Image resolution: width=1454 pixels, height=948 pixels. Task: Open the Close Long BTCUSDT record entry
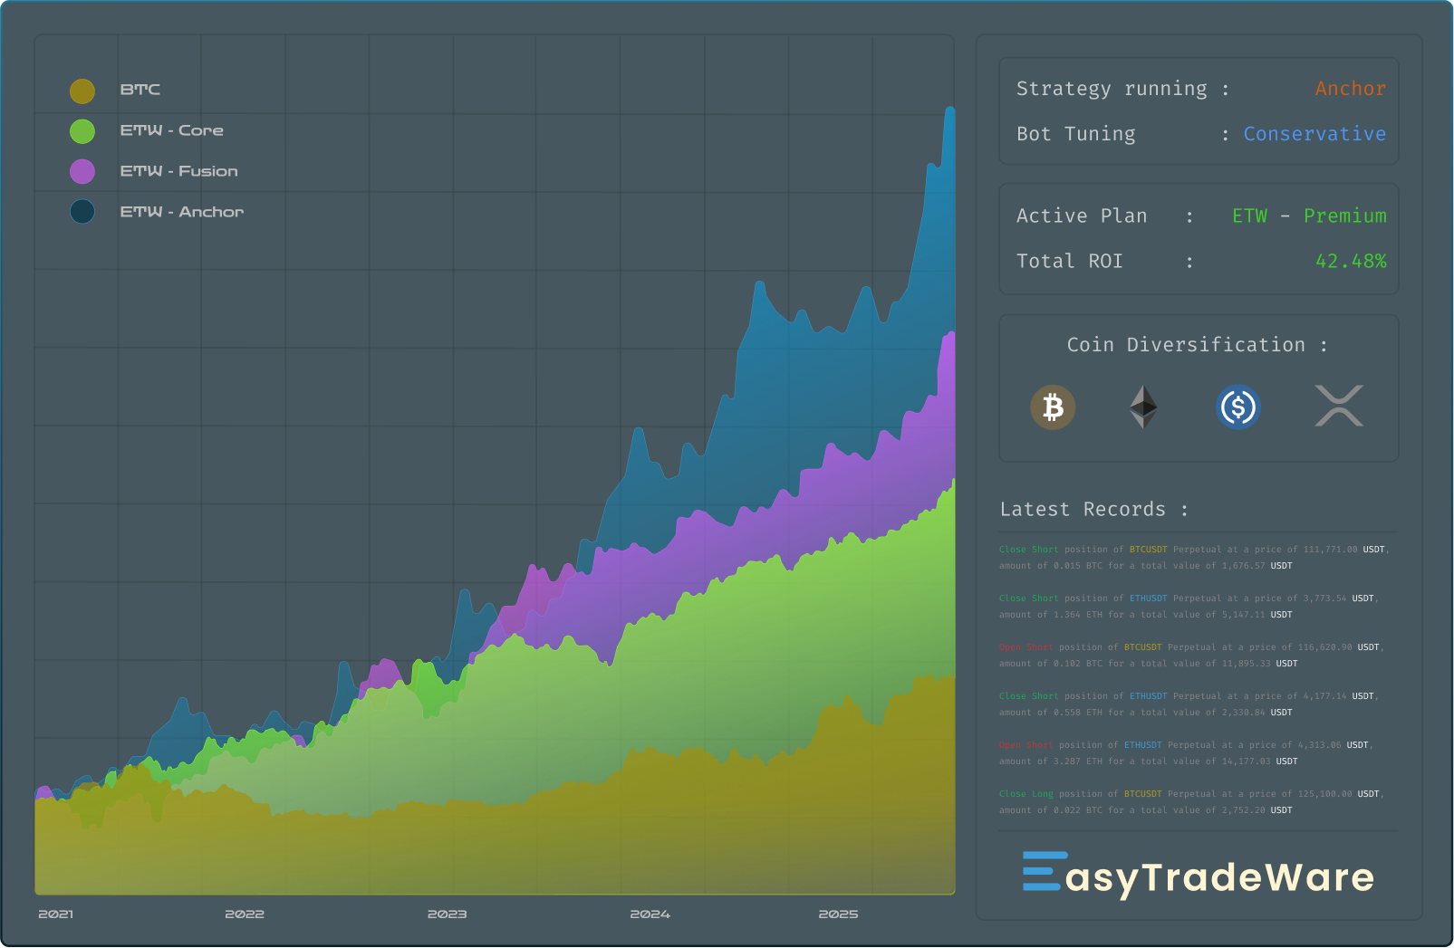[x=1178, y=793]
